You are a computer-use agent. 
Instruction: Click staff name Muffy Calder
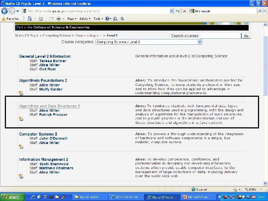51,89
